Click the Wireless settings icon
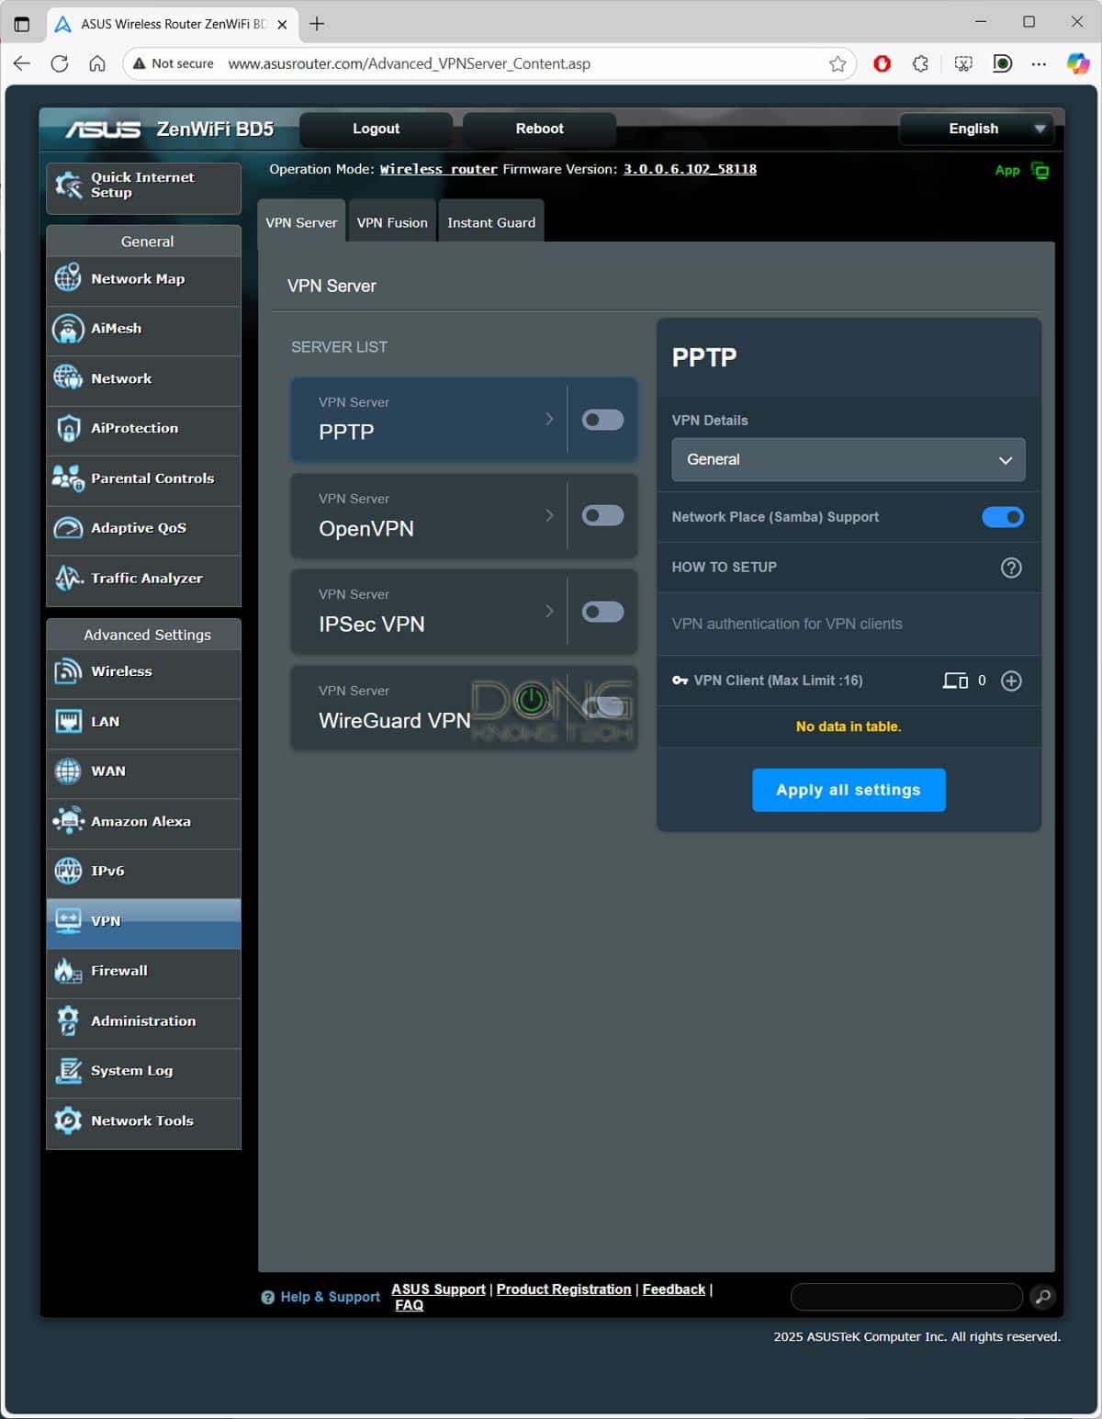The height and width of the screenshot is (1419, 1102). click(68, 671)
